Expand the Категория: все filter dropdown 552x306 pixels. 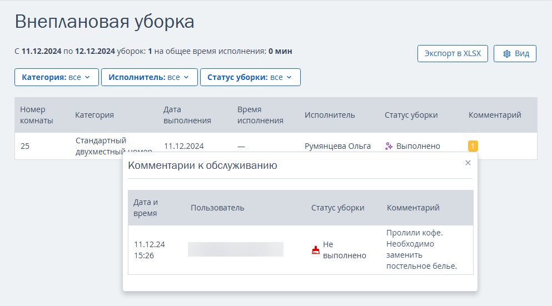[x=56, y=77]
